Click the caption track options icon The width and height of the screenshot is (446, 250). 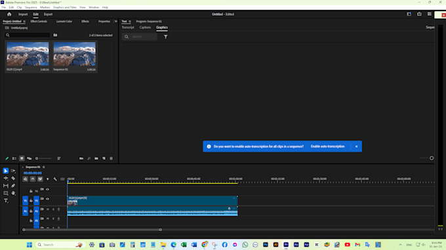[x=62, y=179]
